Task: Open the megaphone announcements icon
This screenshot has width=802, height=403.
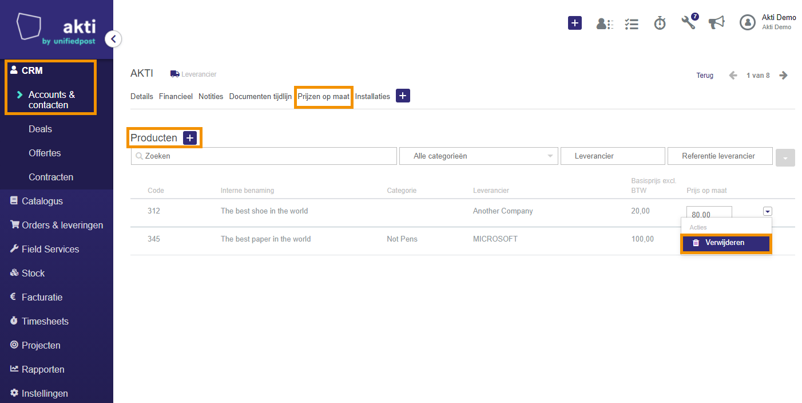Action: (x=716, y=22)
